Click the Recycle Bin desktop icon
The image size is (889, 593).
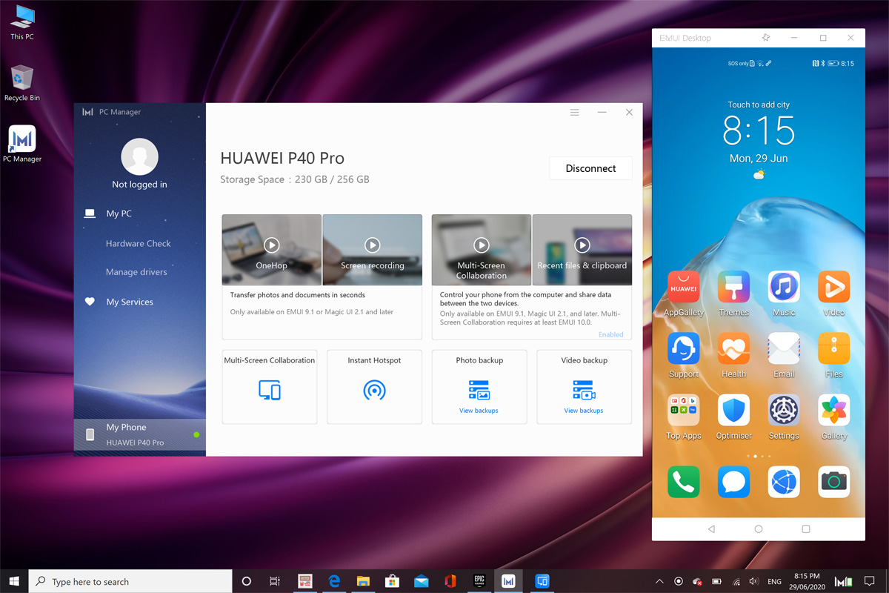tap(22, 83)
